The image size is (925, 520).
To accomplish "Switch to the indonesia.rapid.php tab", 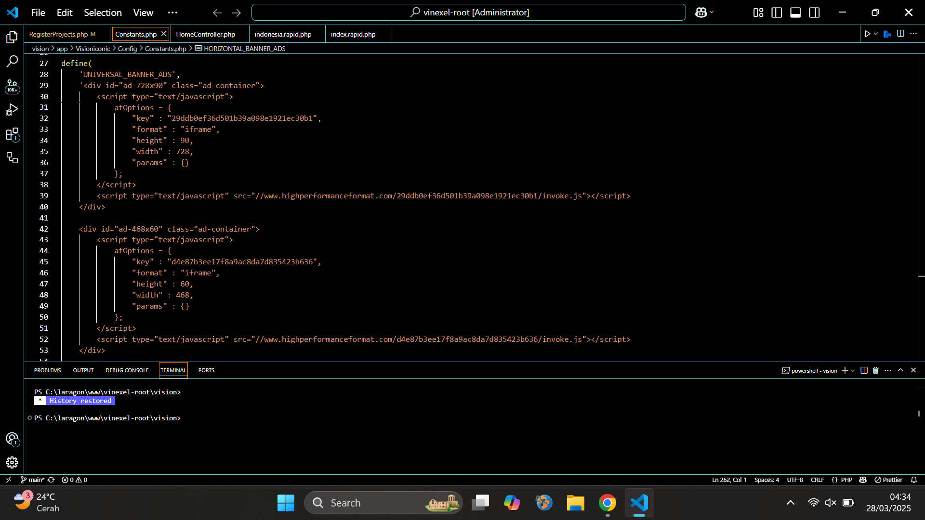I will [283, 34].
